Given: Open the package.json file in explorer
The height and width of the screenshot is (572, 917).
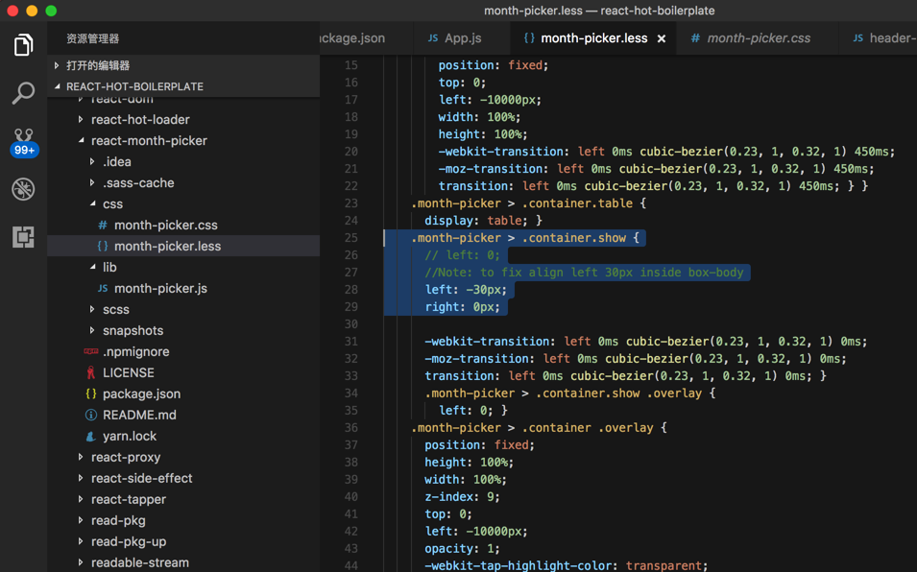Looking at the screenshot, I should point(141,393).
